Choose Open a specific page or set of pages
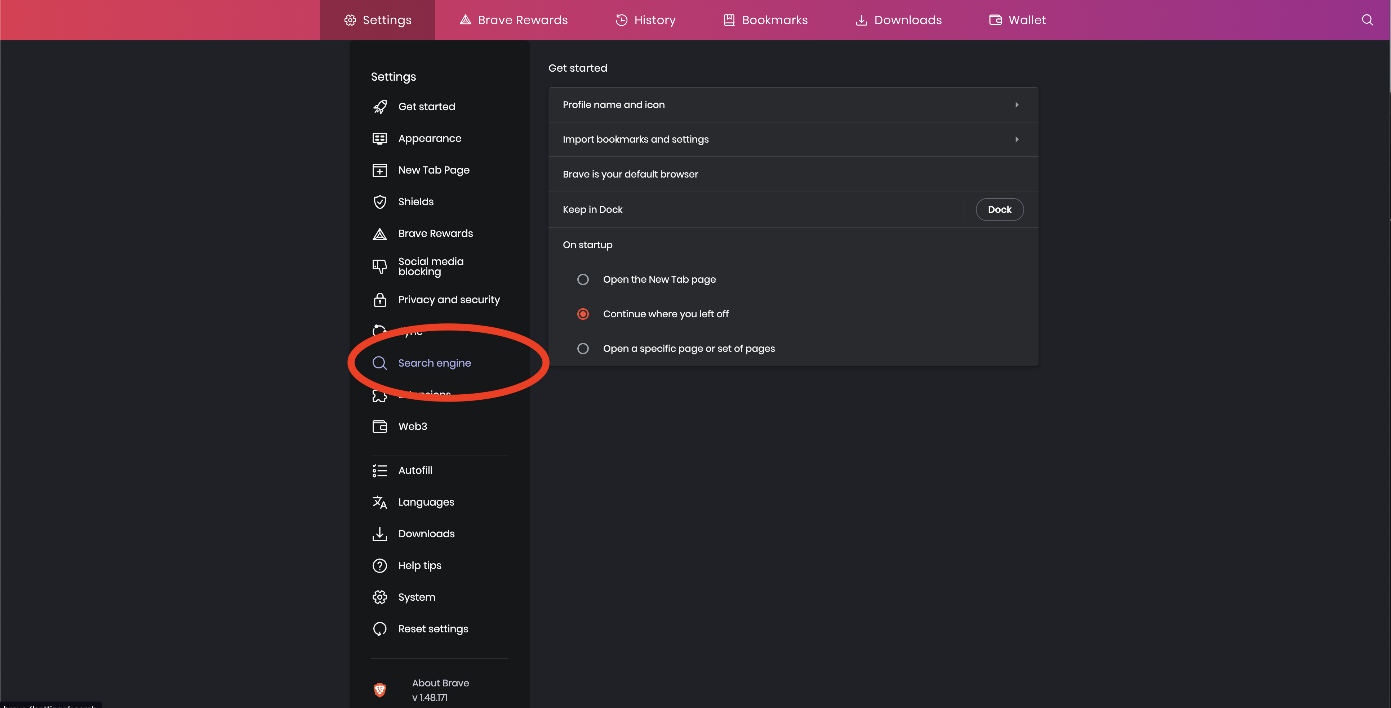This screenshot has height=708, width=1391. pos(583,348)
